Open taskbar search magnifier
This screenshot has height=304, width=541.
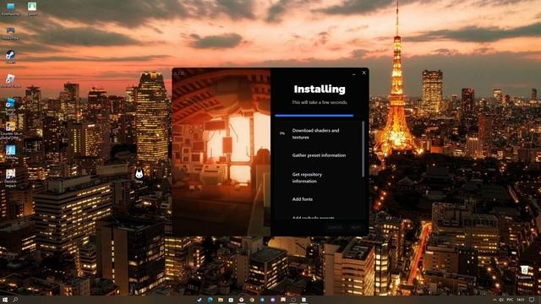pos(15,300)
